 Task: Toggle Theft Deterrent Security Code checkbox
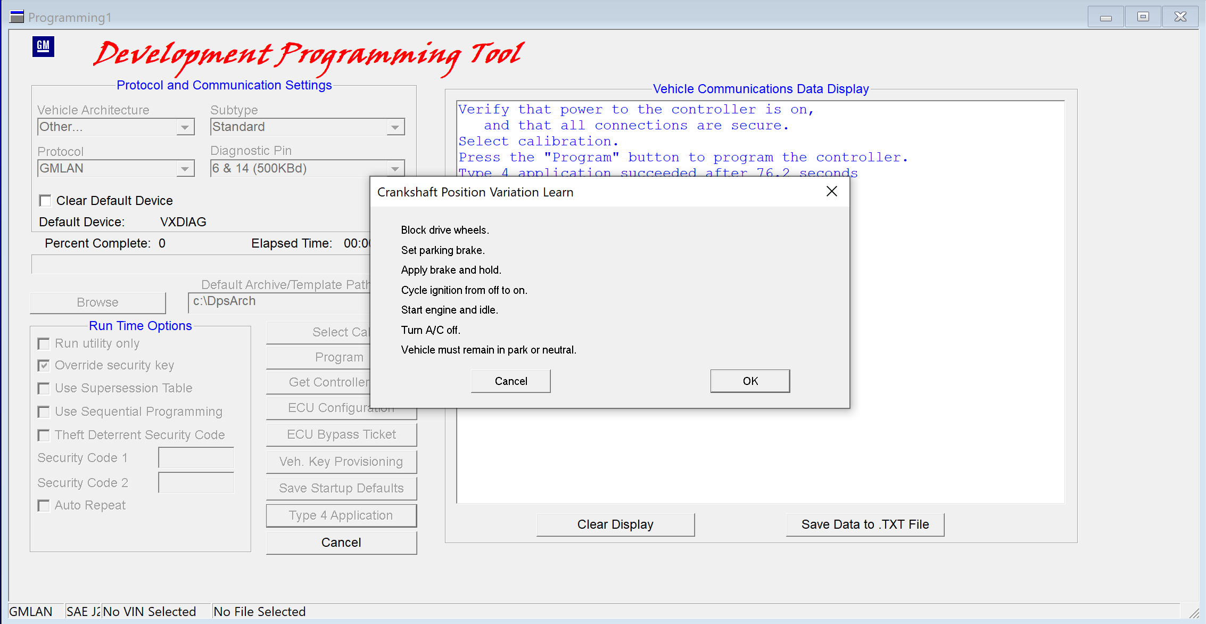44,436
